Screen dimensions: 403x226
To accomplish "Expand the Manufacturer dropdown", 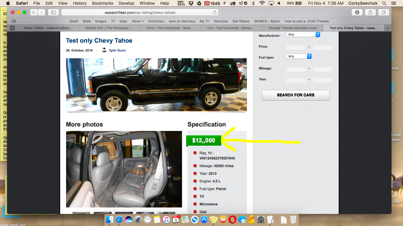I will [x=303, y=34].
